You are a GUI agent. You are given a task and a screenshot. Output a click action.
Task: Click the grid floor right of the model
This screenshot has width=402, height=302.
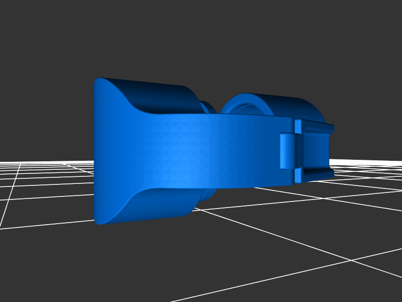pos(367,191)
